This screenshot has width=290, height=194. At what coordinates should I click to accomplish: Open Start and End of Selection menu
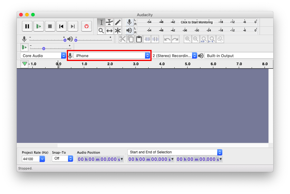(x=175, y=152)
